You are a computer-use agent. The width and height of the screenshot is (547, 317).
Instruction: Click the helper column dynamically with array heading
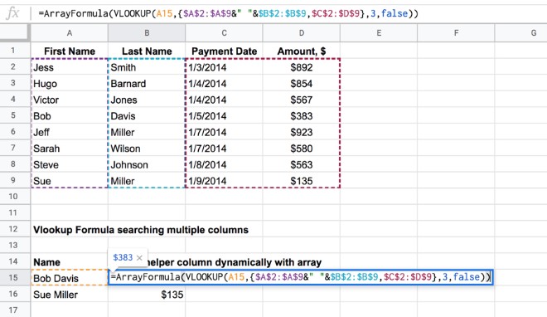pos(235,262)
